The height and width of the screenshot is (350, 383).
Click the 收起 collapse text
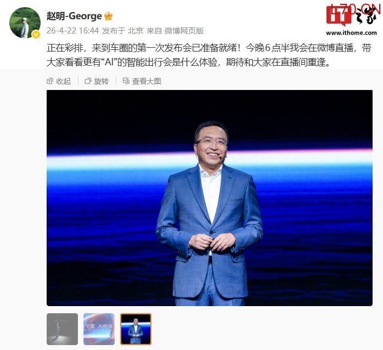click(64, 81)
